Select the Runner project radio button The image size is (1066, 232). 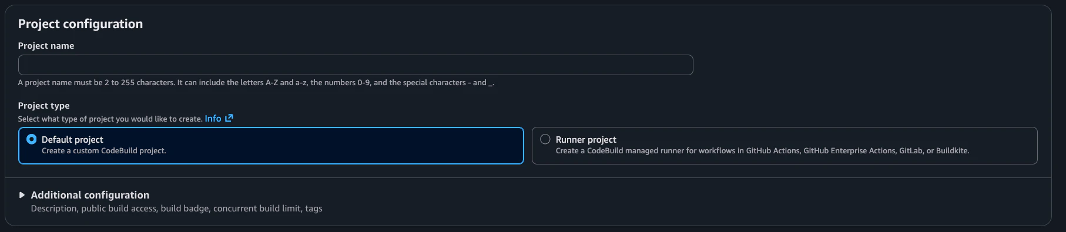tap(545, 139)
